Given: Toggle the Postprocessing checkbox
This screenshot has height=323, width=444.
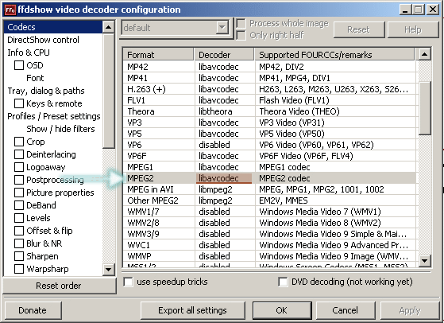Looking at the screenshot, I should [x=19, y=180].
